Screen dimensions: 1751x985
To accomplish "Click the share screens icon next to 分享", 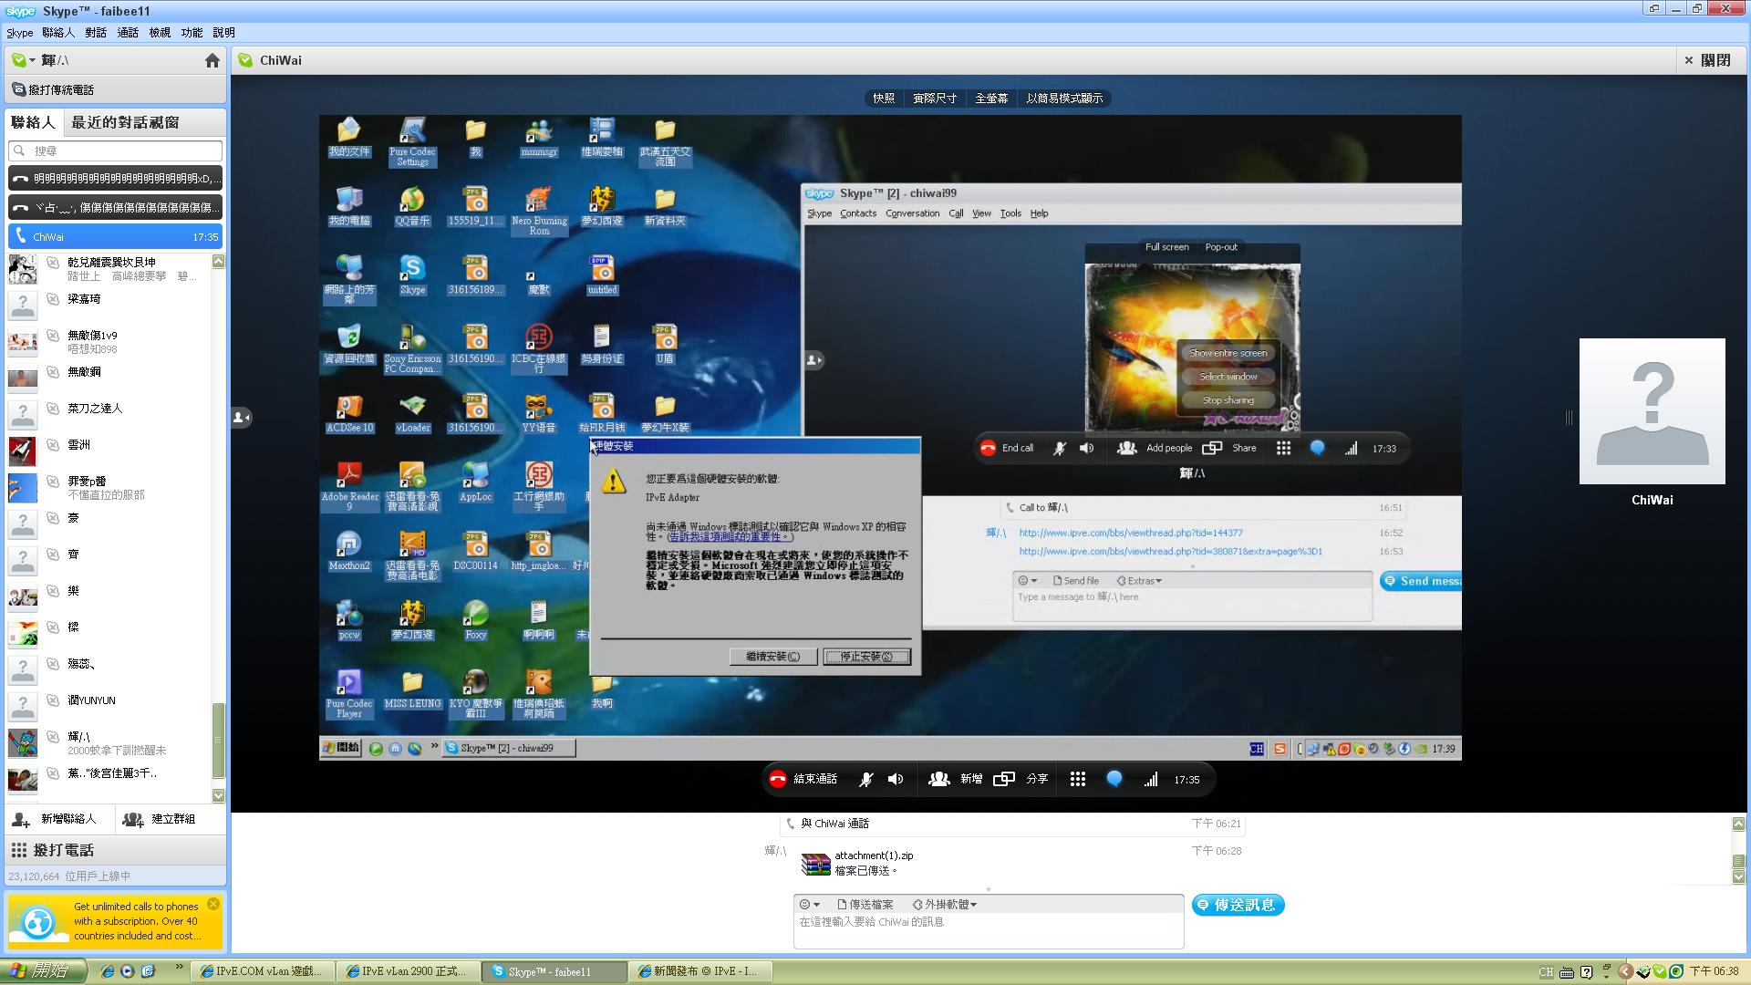I will coord(1004,779).
